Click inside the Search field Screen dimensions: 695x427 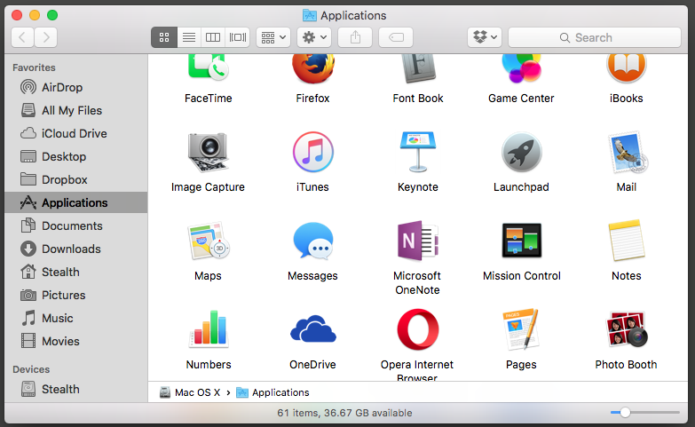point(594,37)
